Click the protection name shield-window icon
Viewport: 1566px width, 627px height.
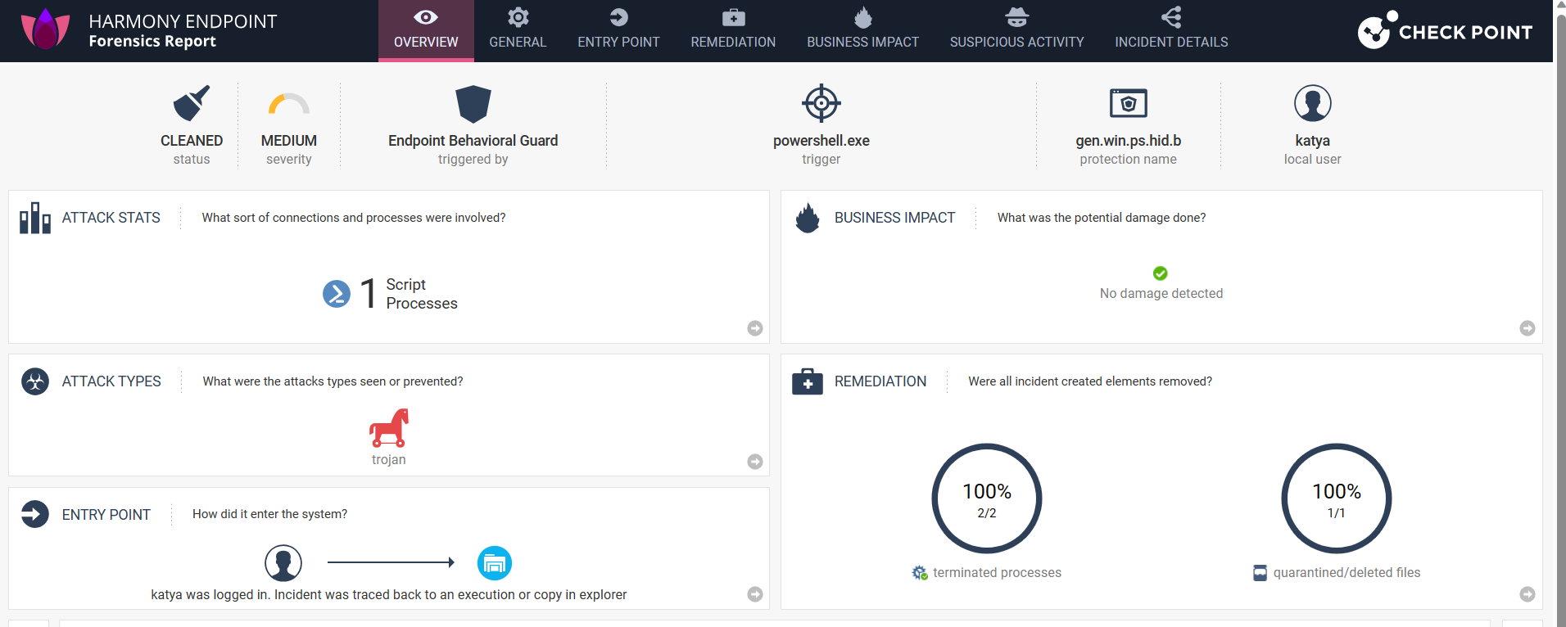tap(1129, 103)
